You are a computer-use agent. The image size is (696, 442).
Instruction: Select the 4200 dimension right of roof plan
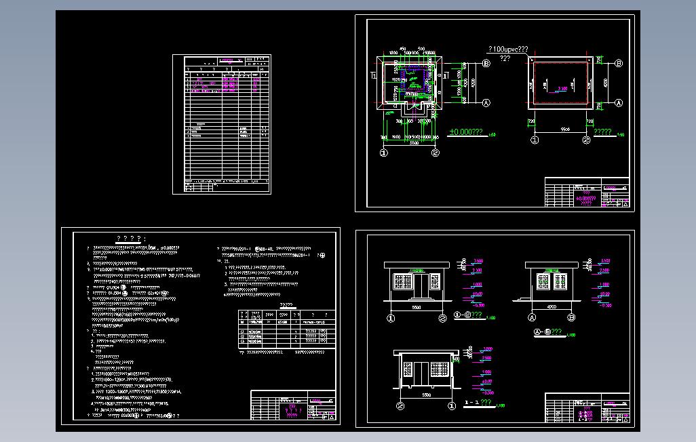(606, 83)
